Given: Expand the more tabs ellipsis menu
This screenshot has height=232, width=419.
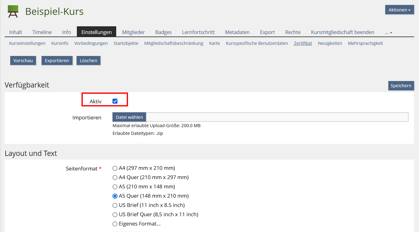Looking at the screenshot, I should coord(388,32).
